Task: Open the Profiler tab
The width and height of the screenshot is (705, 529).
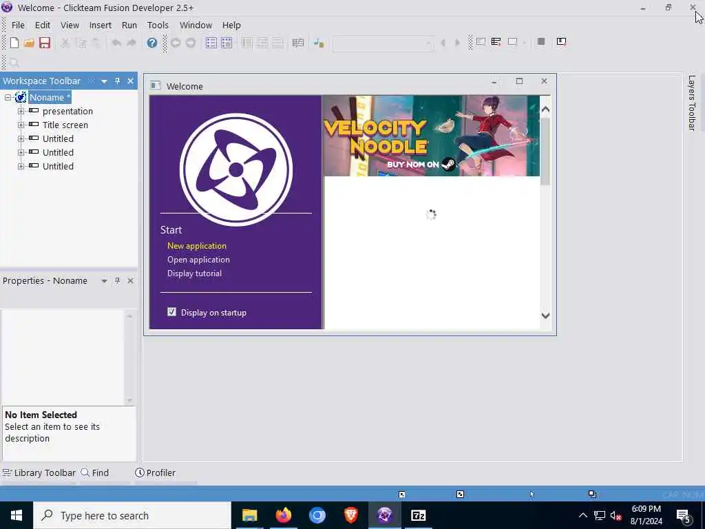Action: (155, 473)
